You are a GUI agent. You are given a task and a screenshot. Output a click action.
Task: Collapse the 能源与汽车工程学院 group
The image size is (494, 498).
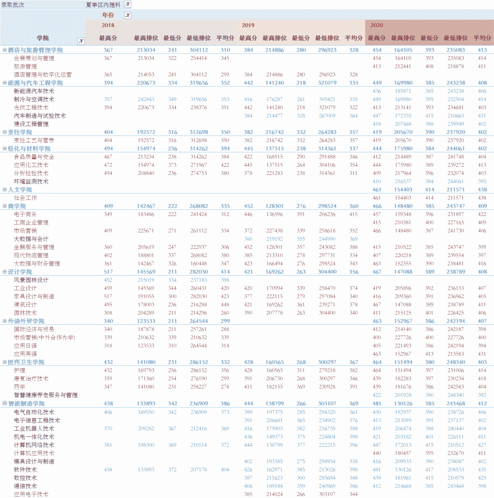point(4,83)
